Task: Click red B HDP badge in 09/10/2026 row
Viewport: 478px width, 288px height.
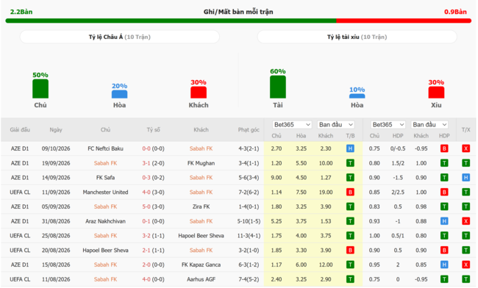Action: coord(444,148)
